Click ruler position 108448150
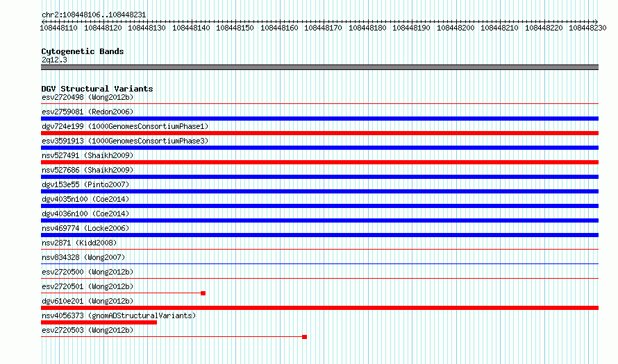Image resolution: width=618 pixels, height=364 pixels. [x=235, y=28]
